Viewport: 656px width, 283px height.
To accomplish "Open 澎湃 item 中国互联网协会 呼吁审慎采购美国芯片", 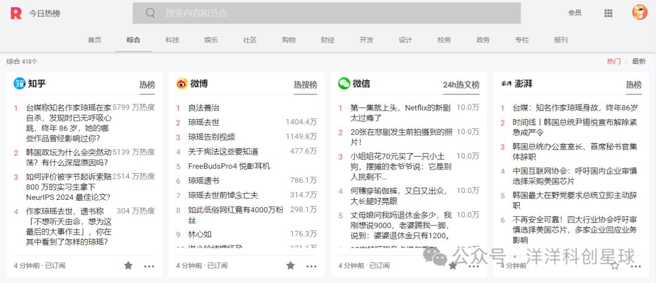I will tap(575, 176).
